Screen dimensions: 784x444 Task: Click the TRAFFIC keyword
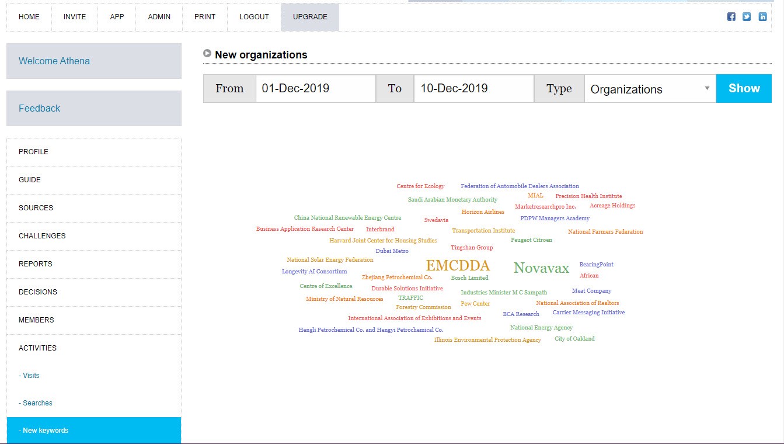(410, 298)
